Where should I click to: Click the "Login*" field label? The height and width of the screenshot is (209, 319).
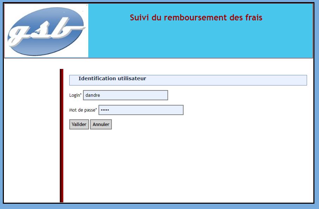tap(75, 95)
